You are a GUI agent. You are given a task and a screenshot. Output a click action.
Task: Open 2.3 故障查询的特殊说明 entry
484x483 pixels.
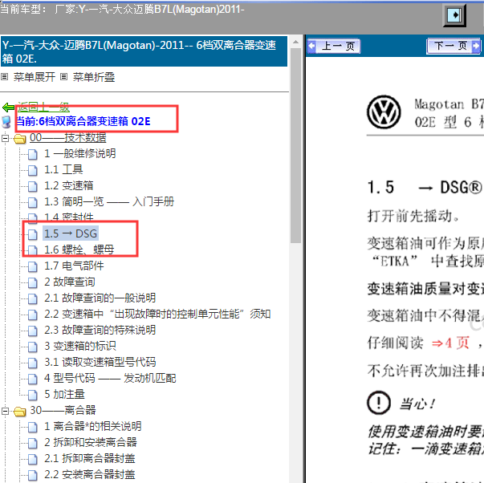point(100,330)
